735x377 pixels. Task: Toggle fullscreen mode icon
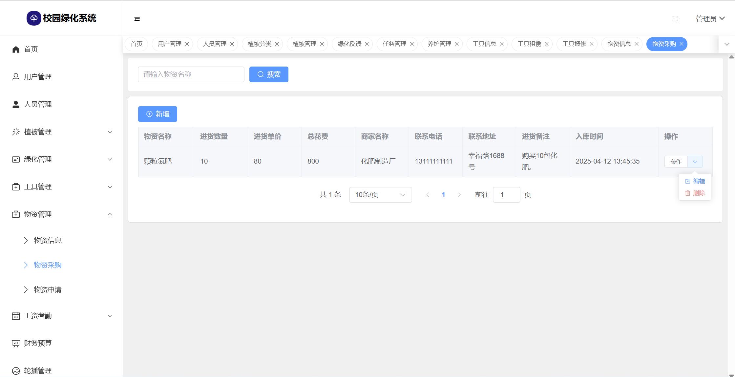coord(675,19)
